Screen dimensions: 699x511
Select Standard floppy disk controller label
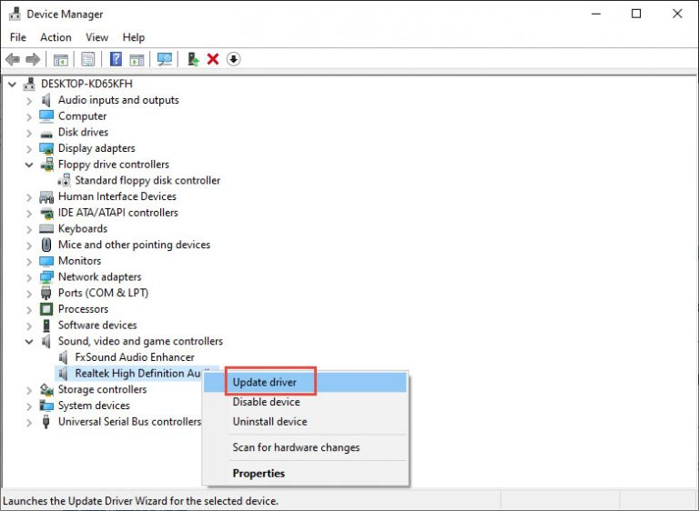point(147,180)
